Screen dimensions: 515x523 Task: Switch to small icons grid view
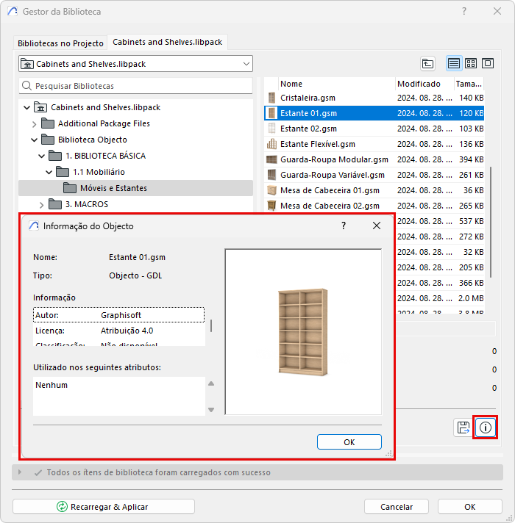click(x=471, y=63)
